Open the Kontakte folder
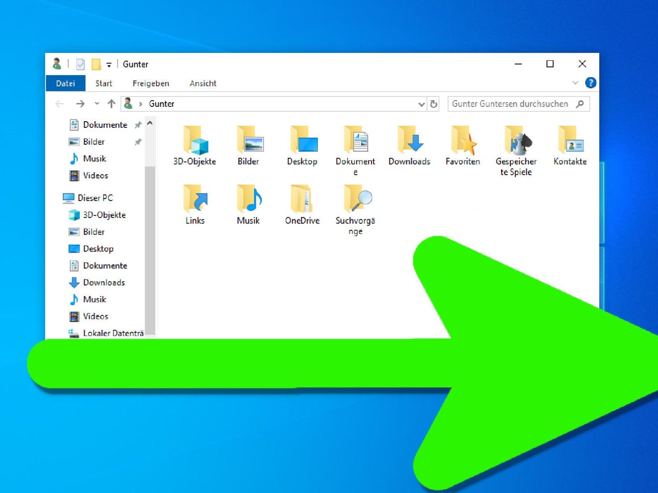The width and height of the screenshot is (658, 493). click(x=570, y=142)
